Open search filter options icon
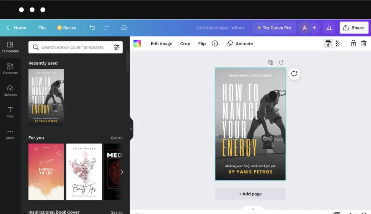371x214 pixels. coord(116,47)
